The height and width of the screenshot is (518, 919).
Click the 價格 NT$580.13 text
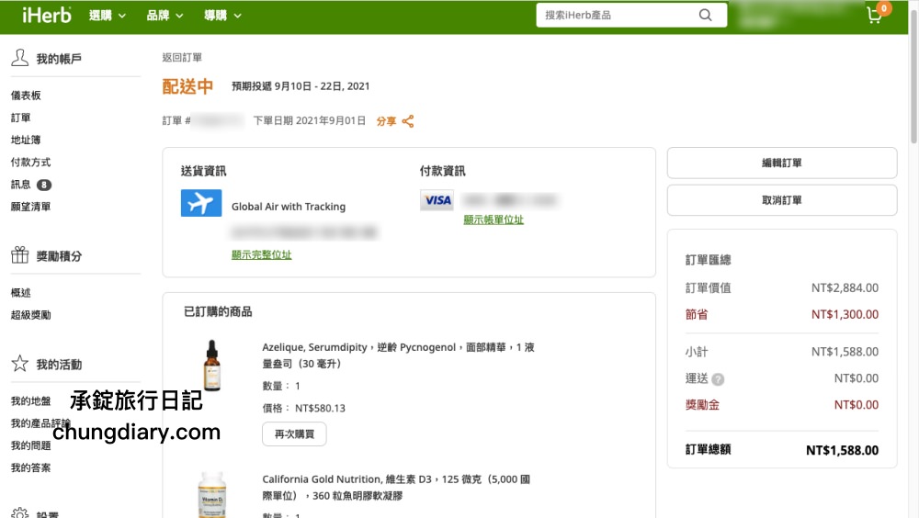pos(303,408)
